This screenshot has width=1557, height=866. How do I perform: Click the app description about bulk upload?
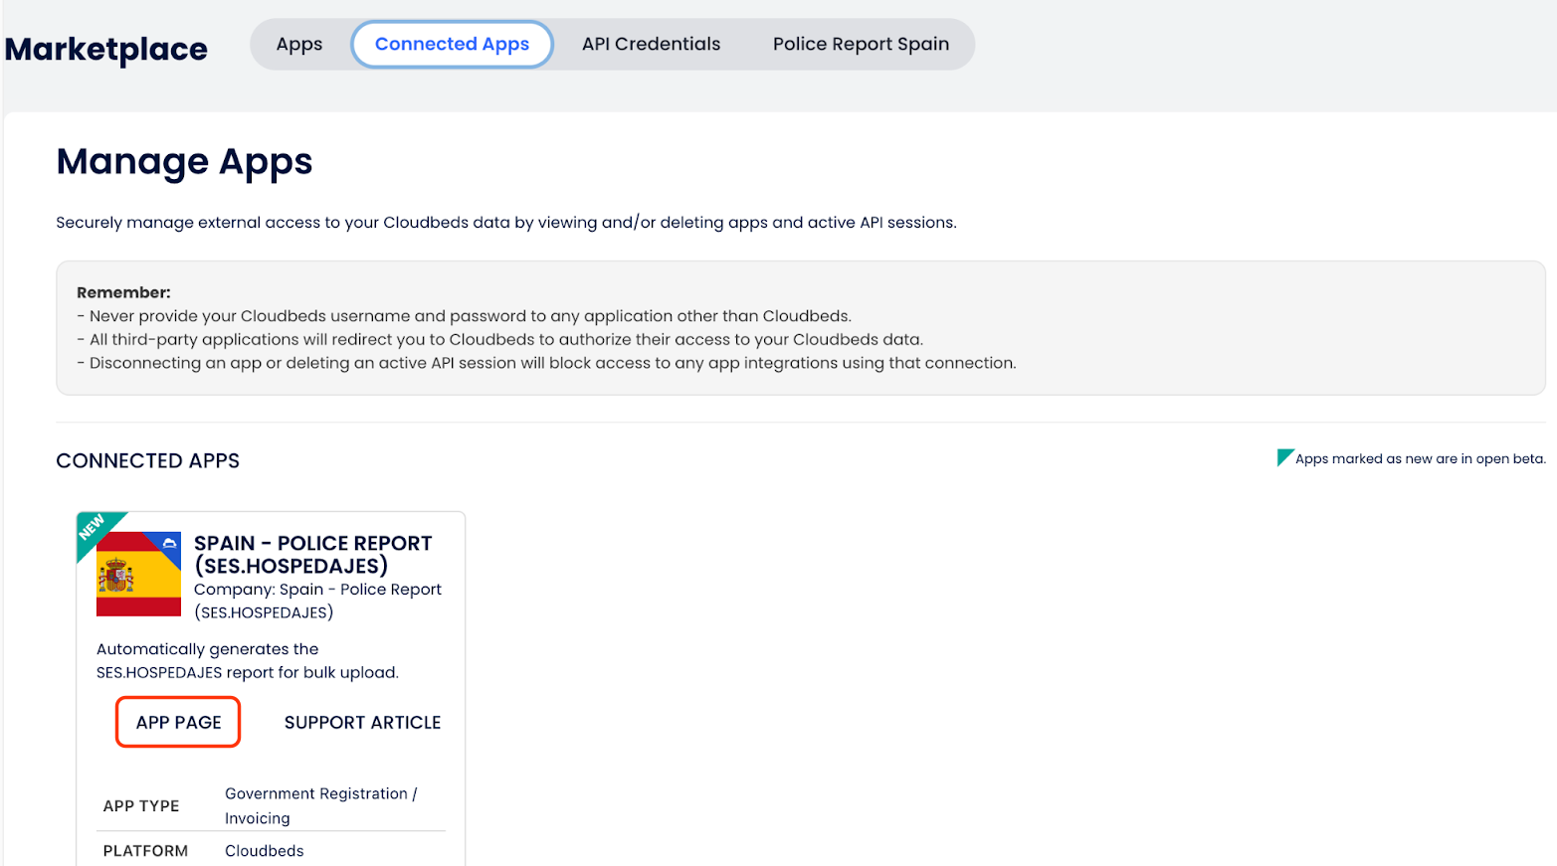click(x=247, y=661)
